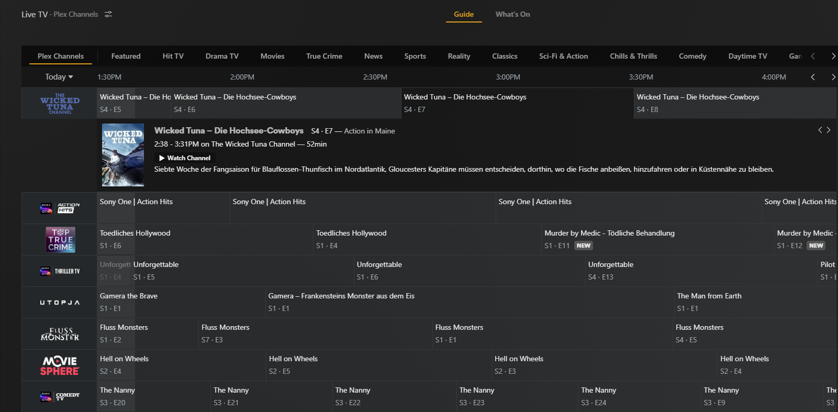Select Hell on Wheels S2 · E3 program

(x=604, y=365)
